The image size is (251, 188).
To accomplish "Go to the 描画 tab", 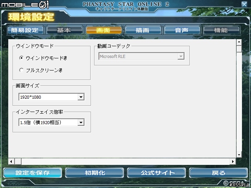I will coord(143,30).
